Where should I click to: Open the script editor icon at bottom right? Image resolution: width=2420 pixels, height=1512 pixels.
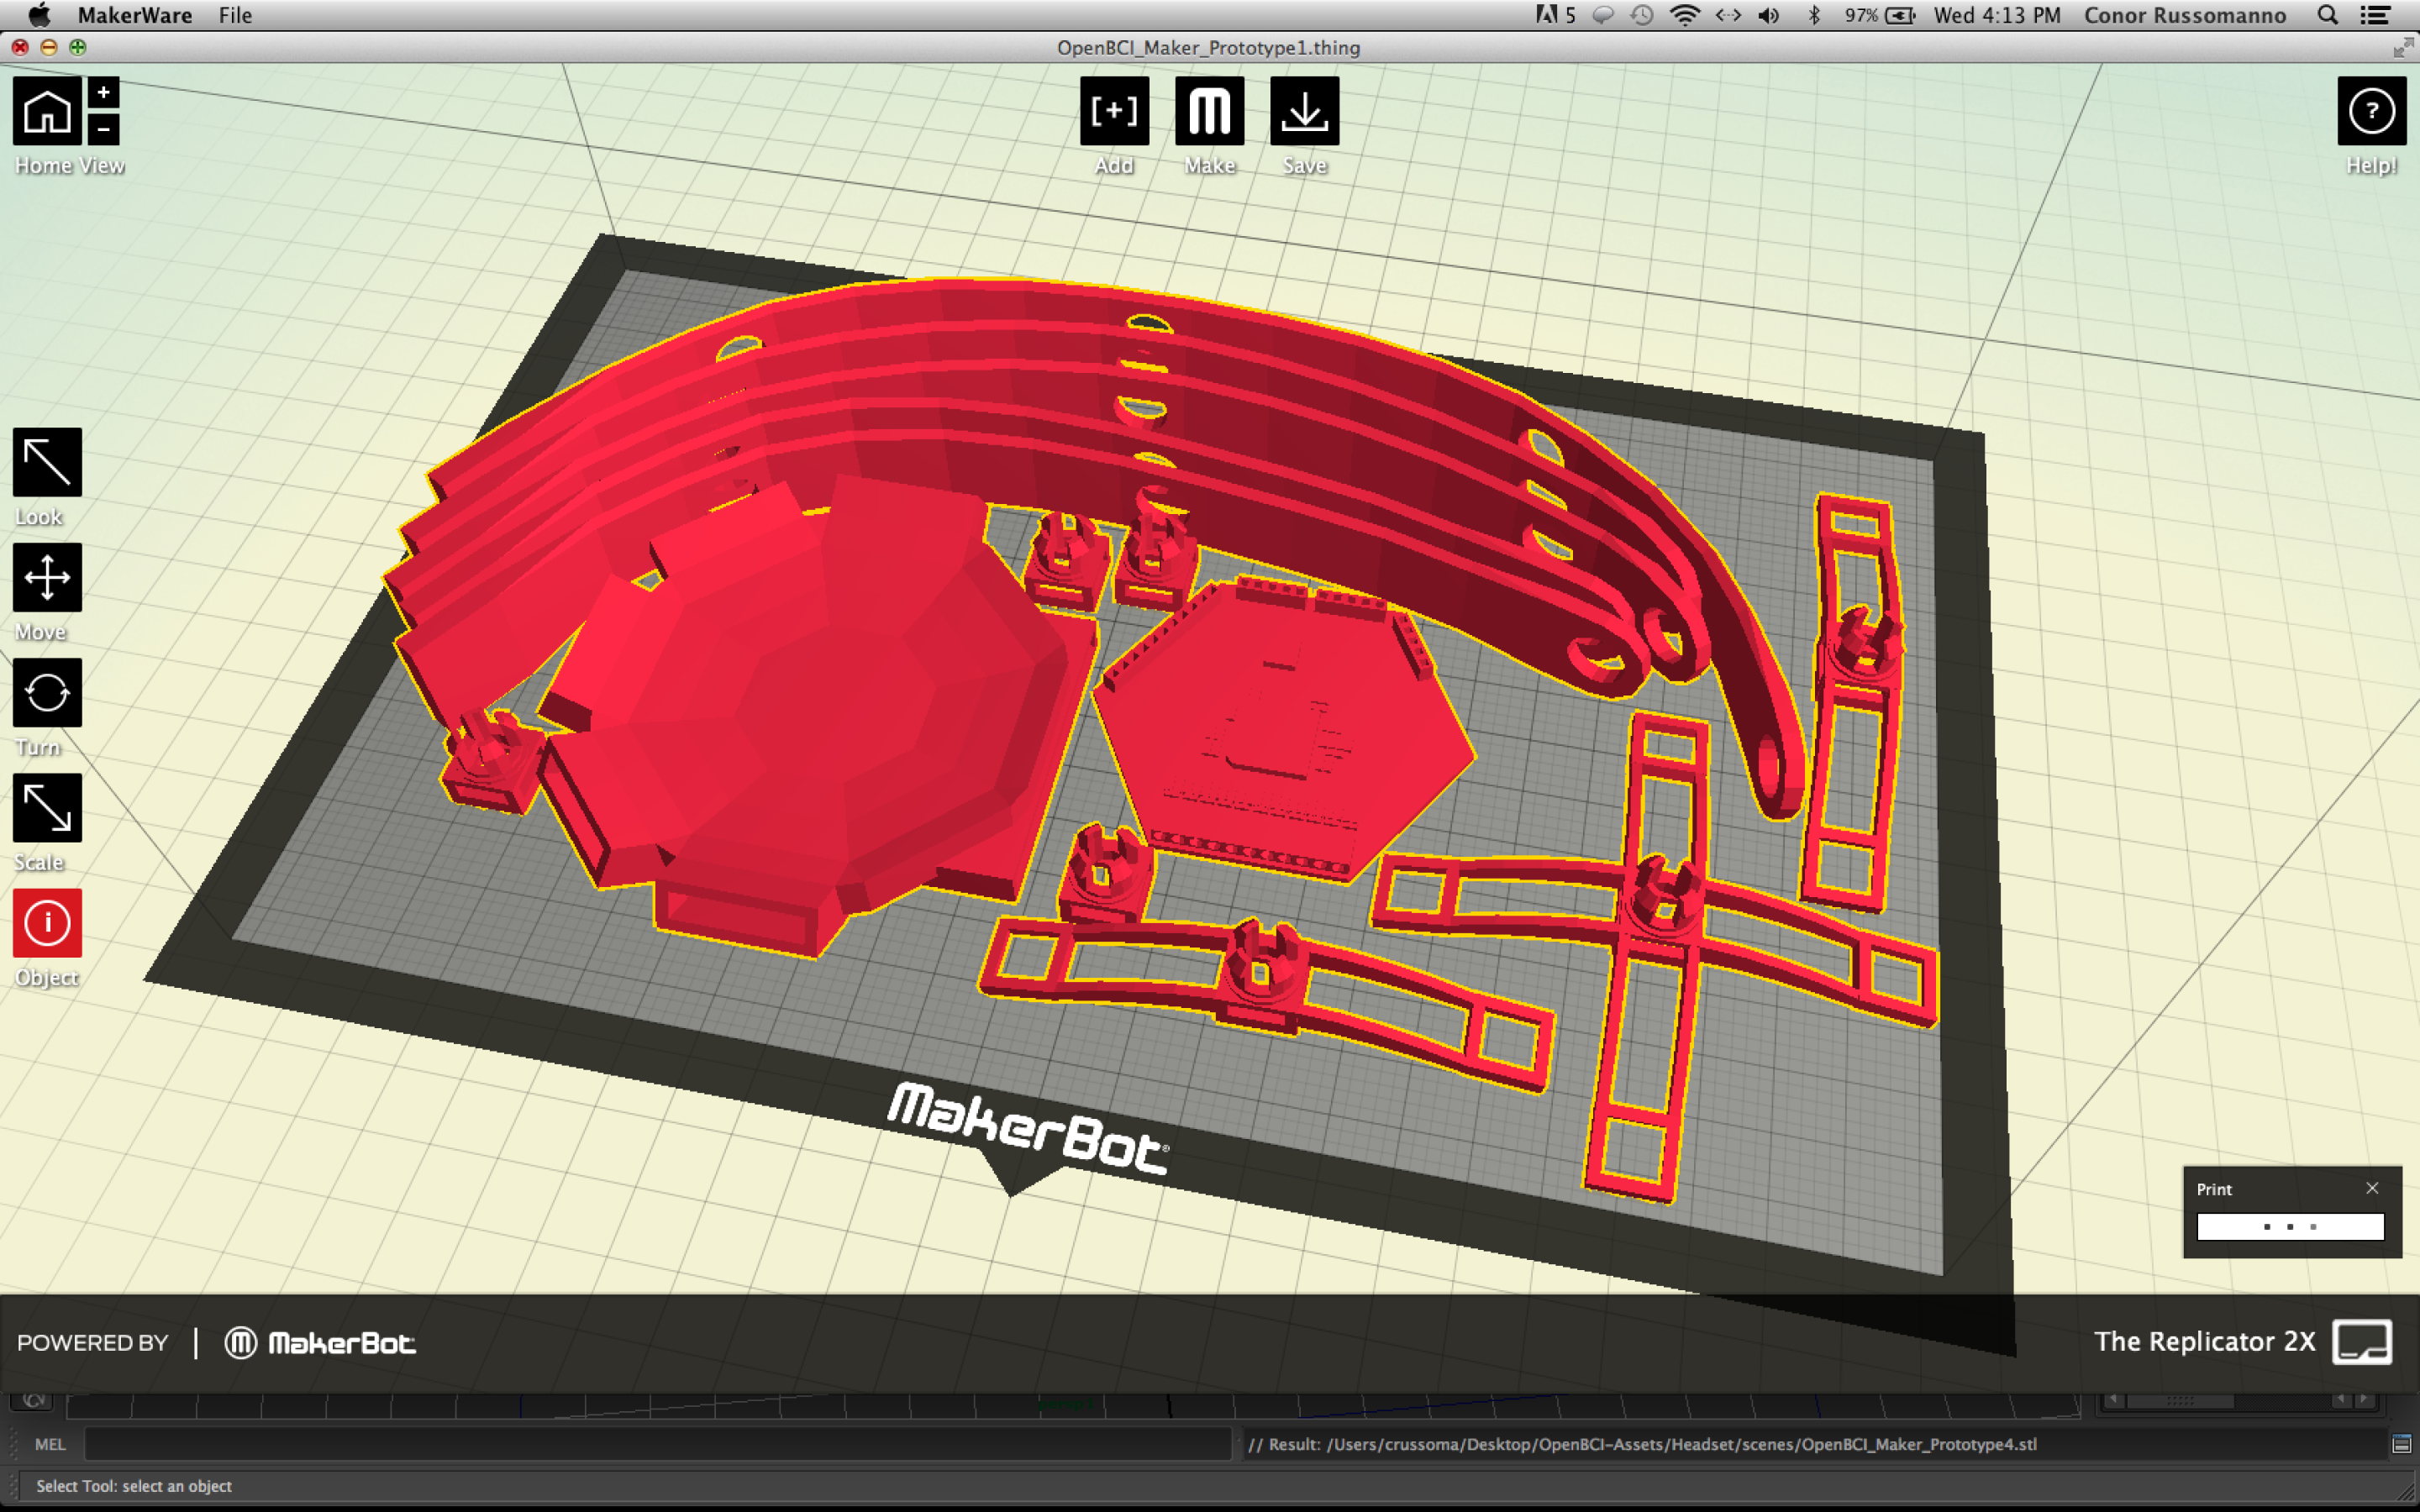pyautogui.click(x=2401, y=1444)
